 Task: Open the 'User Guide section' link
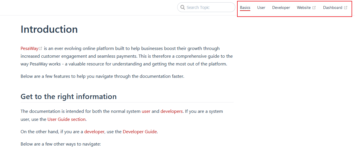[x=66, y=119]
